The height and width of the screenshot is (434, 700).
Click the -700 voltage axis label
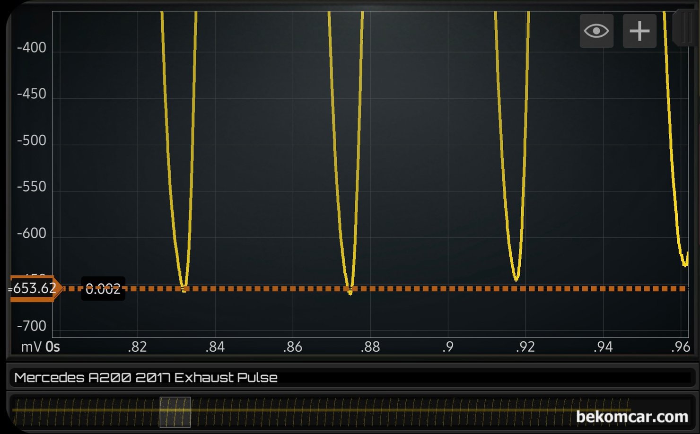(32, 326)
